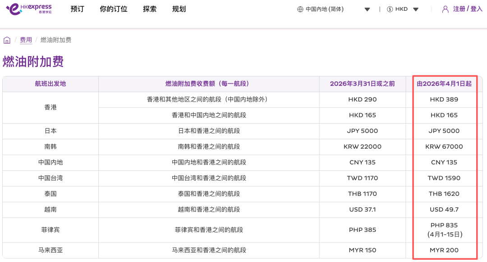Screen dimensions: 487x262
Task: Select the 香港 departure cell
Action: 51,107
